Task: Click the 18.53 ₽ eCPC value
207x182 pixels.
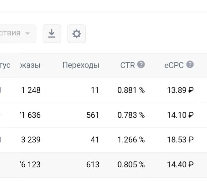Action: click(x=180, y=140)
